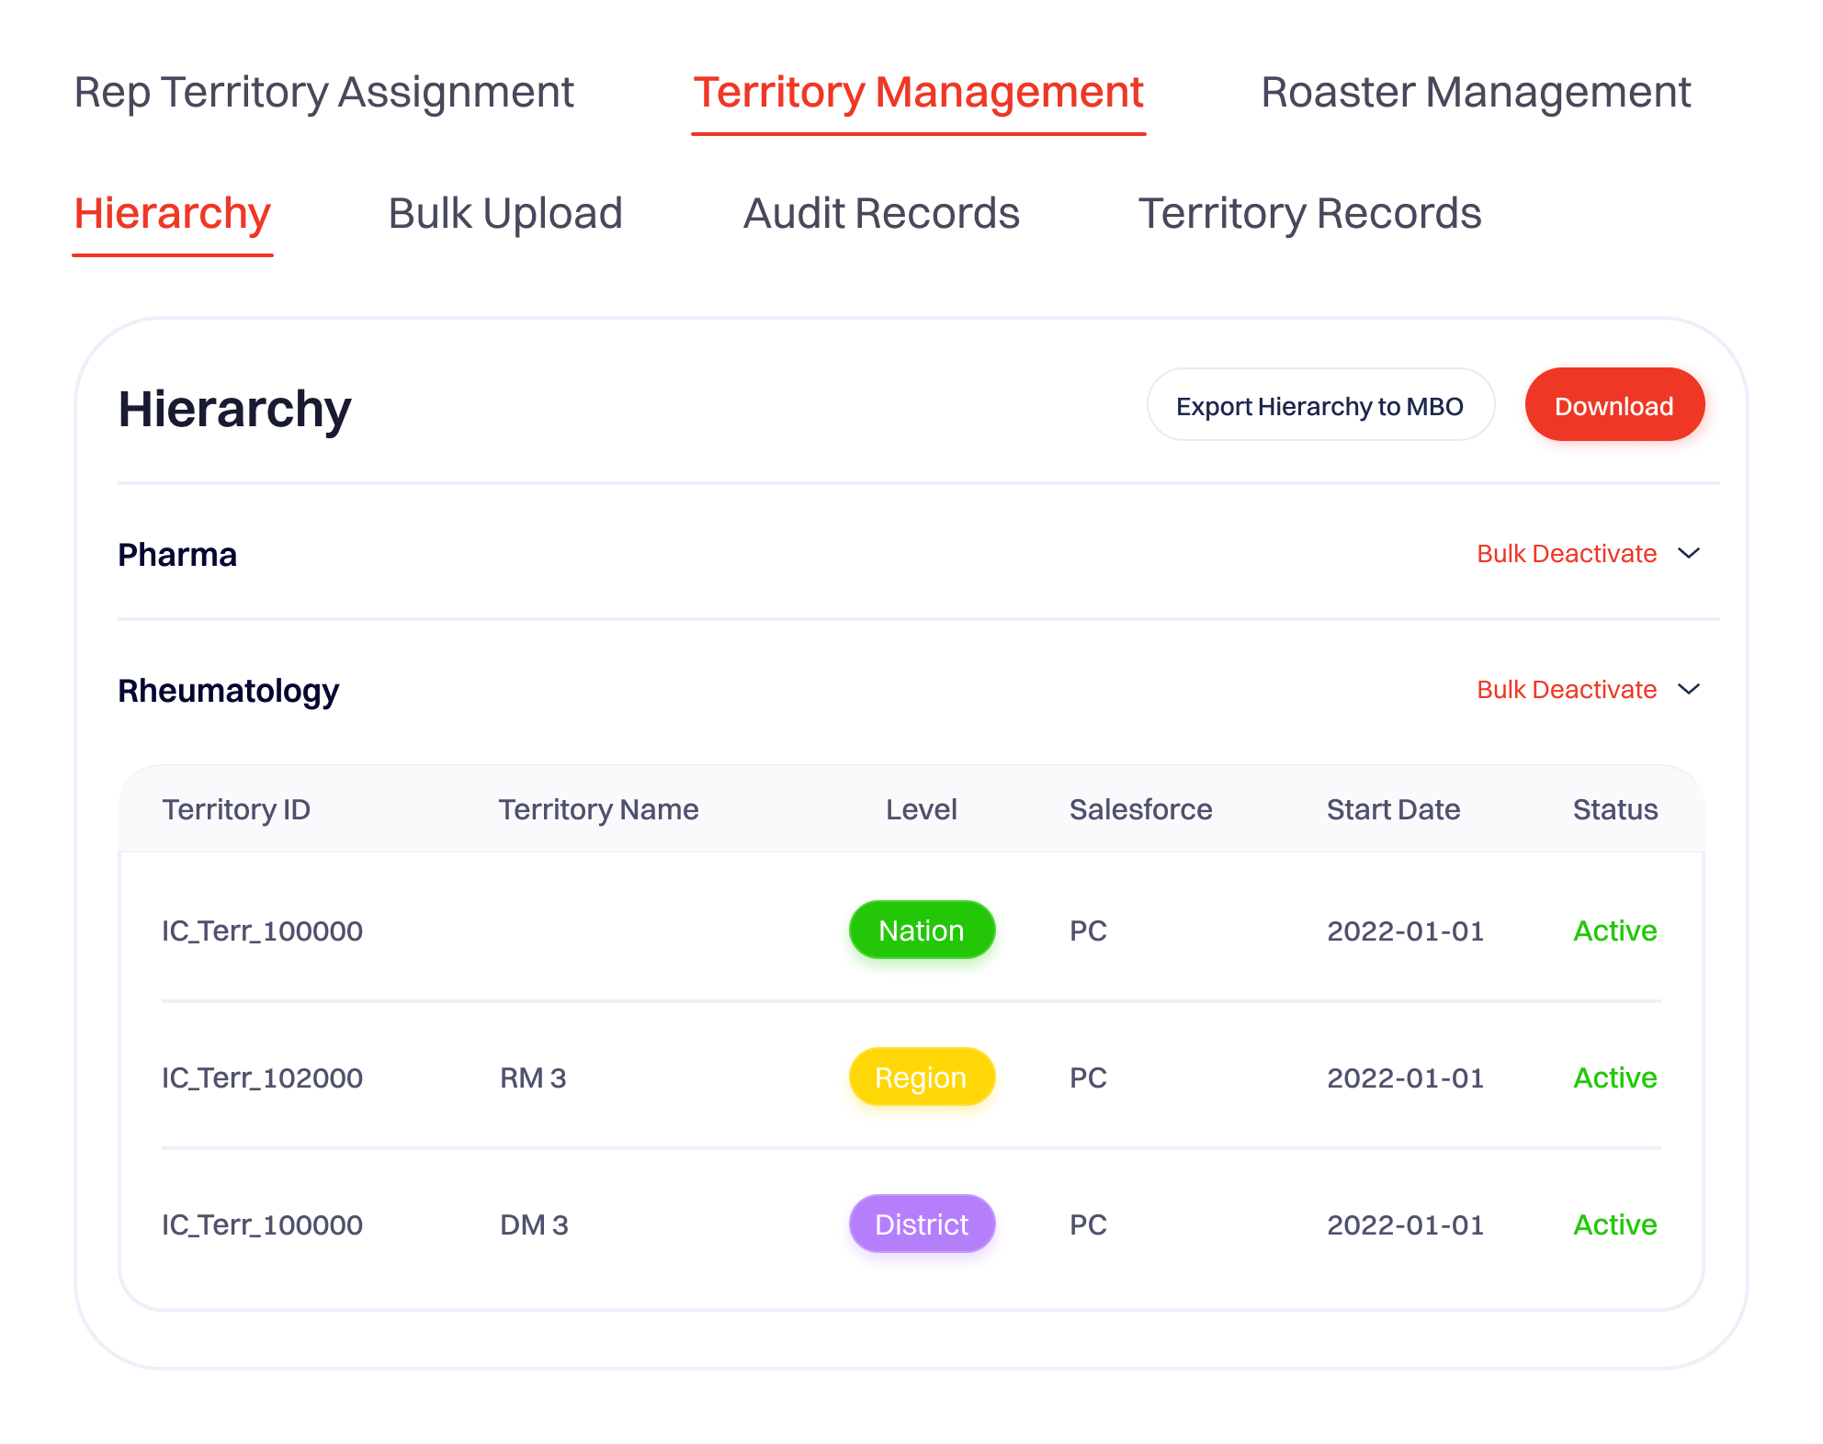Select the Hierarchy sub-tab
The image size is (1823, 1444).
click(x=172, y=214)
